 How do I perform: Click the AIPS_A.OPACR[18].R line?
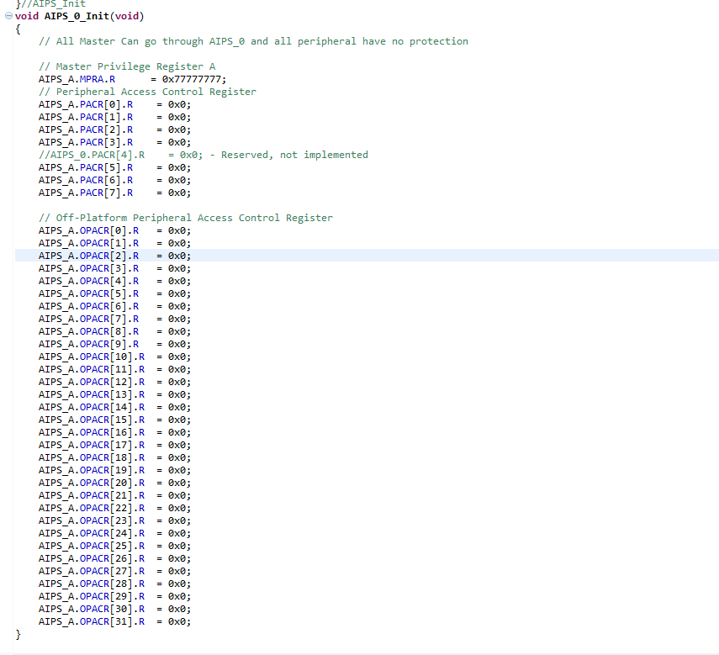[114, 457]
